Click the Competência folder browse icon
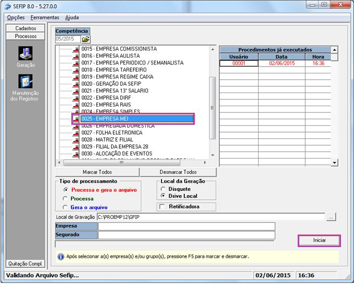Image resolution: width=354 pixels, height=284 pixels. pyautogui.click(x=85, y=39)
